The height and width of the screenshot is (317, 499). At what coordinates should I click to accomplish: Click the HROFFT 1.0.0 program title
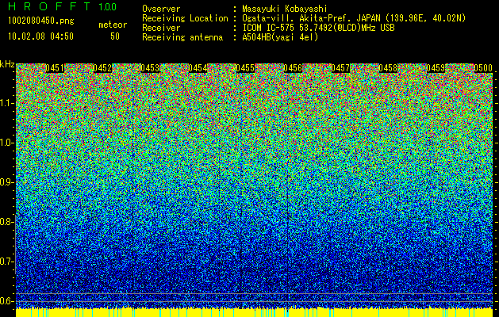click(63, 6)
